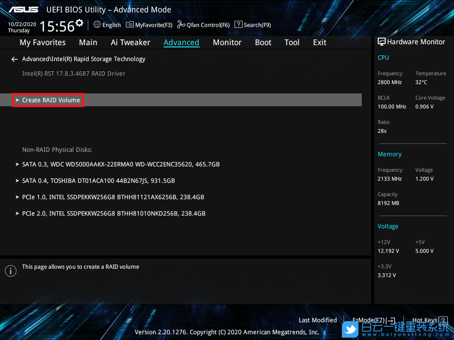
Task: Switch to the Boot tab
Action: click(263, 42)
